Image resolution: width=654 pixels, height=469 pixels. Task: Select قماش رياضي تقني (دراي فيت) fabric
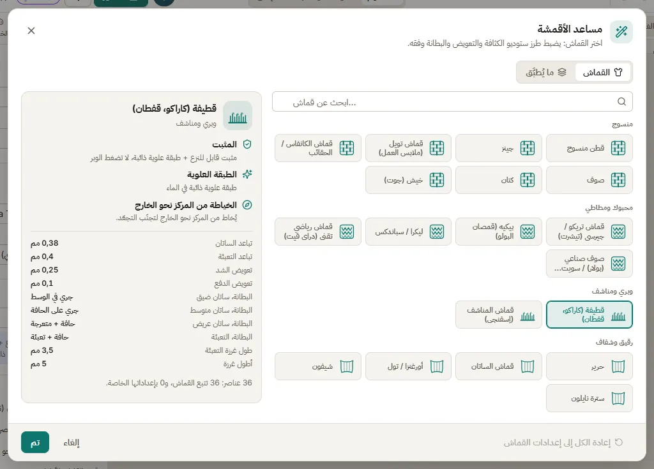point(318,232)
